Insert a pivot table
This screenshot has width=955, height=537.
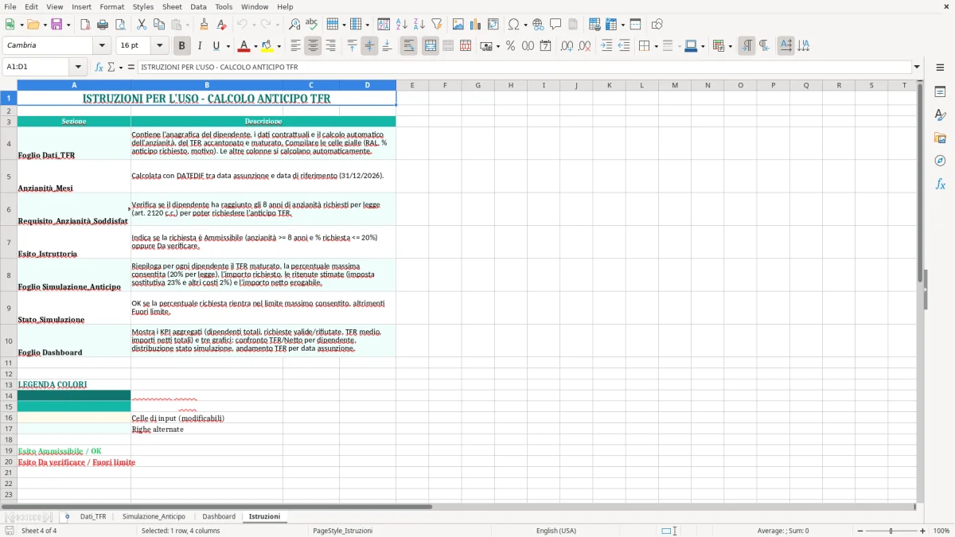click(493, 25)
